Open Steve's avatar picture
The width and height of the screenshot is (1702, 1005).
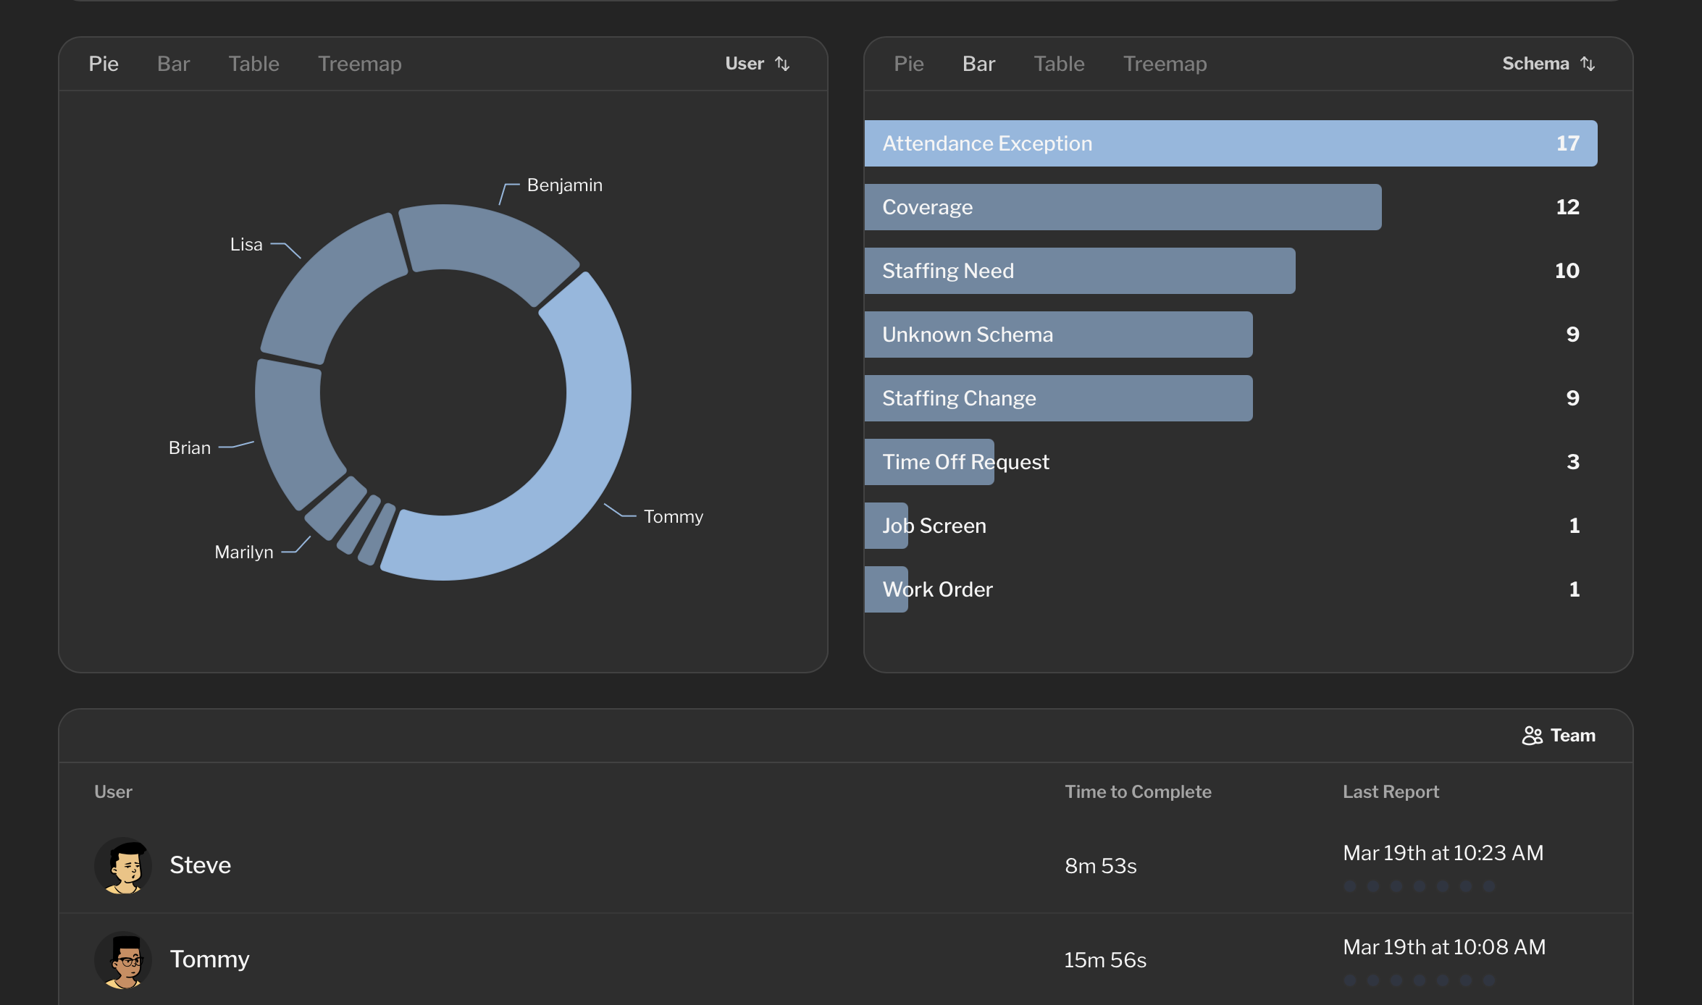(123, 865)
